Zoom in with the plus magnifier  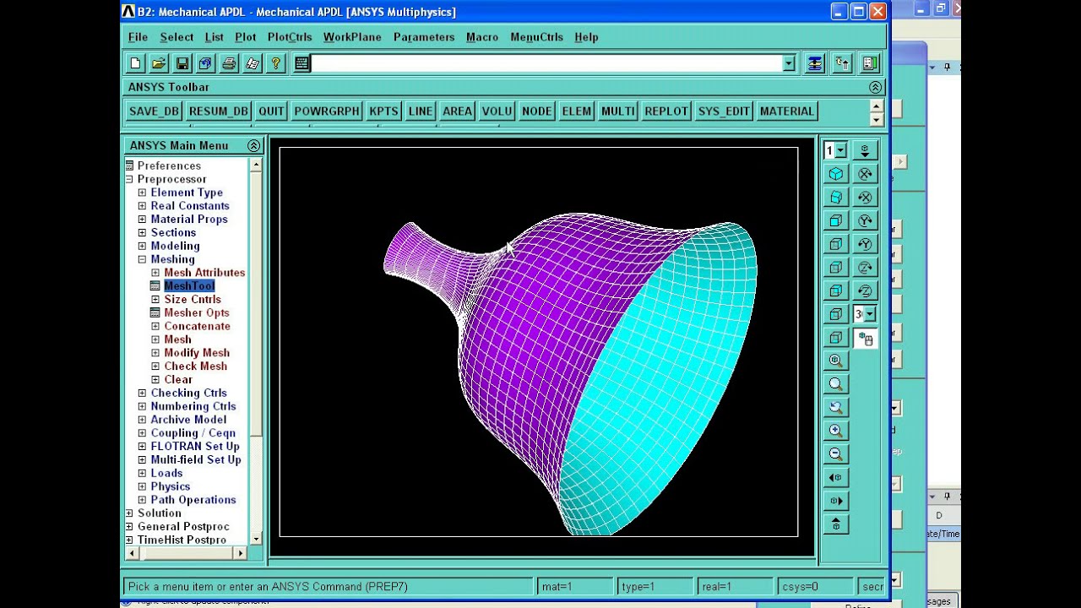click(x=836, y=431)
